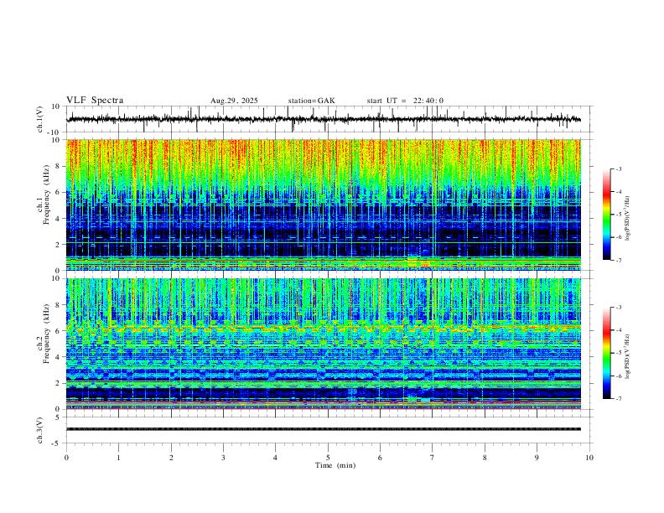664x513 pixels.
Task: Click the "ch.3(V)" axis label
Action: 40,431
